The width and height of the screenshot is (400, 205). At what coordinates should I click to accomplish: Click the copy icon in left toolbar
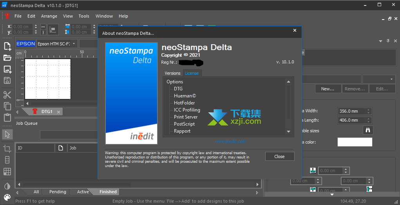[x=7, y=106]
